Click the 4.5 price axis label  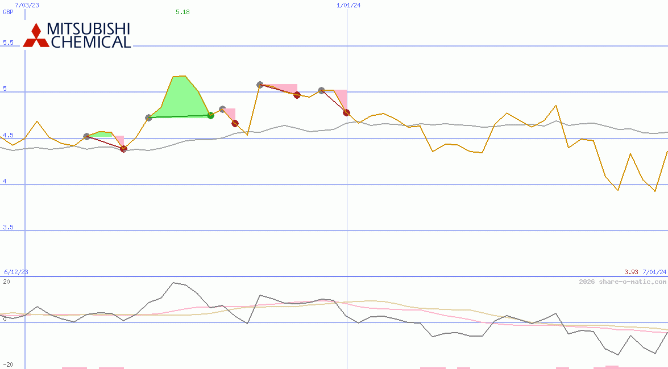8,135
